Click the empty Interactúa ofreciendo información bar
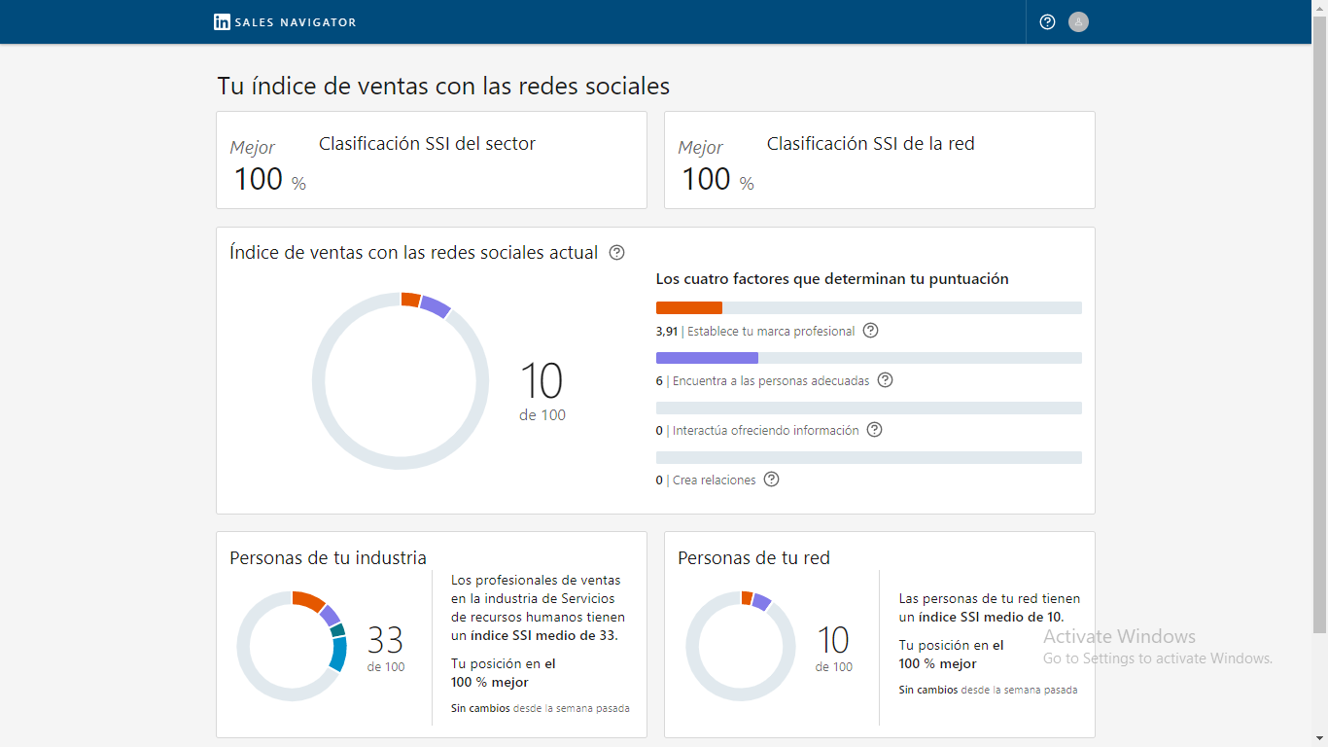 pos(869,408)
